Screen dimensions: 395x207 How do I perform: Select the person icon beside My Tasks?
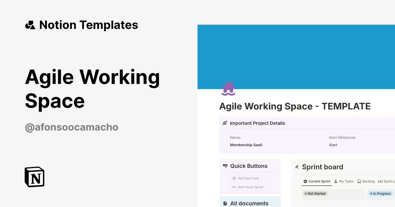[335, 181]
